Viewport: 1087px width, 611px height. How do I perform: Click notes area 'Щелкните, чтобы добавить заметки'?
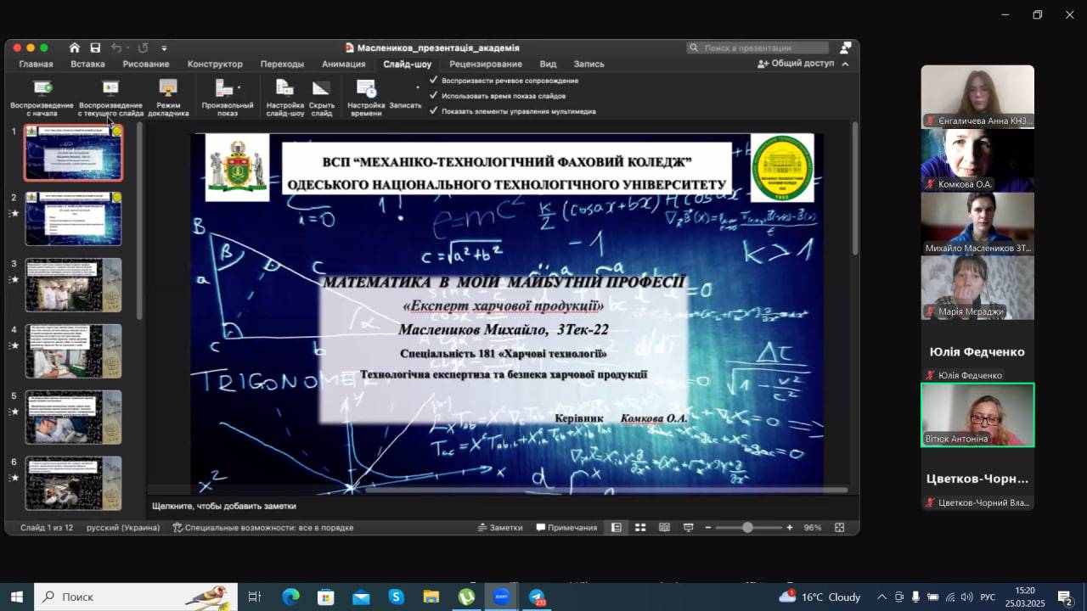(x=224, y=506)
